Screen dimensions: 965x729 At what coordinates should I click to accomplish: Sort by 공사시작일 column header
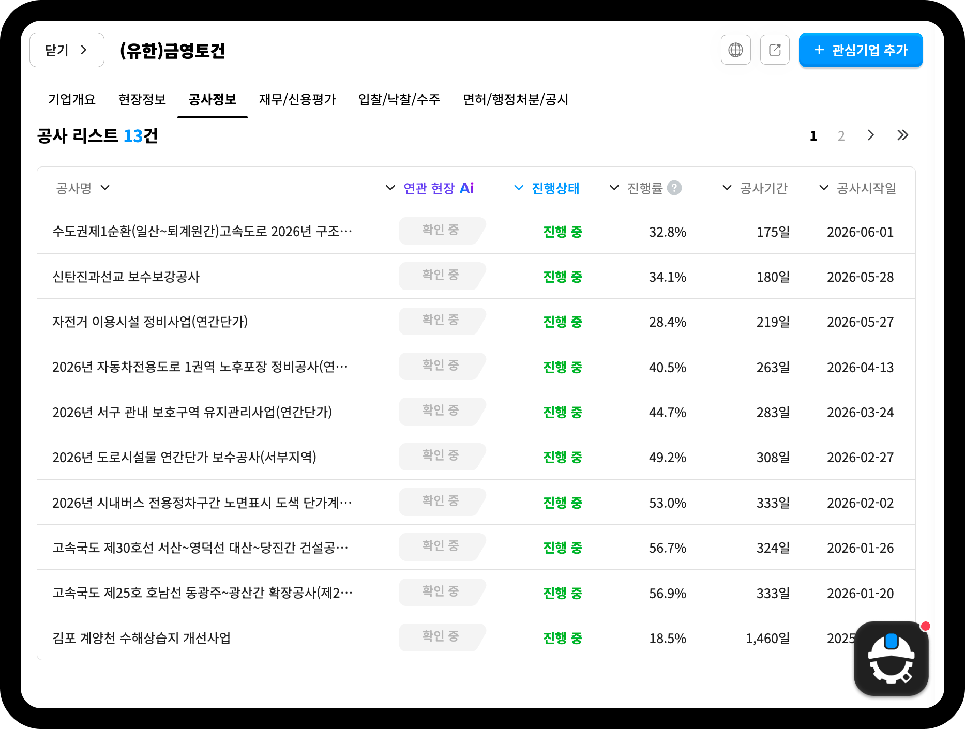[858, 188]
